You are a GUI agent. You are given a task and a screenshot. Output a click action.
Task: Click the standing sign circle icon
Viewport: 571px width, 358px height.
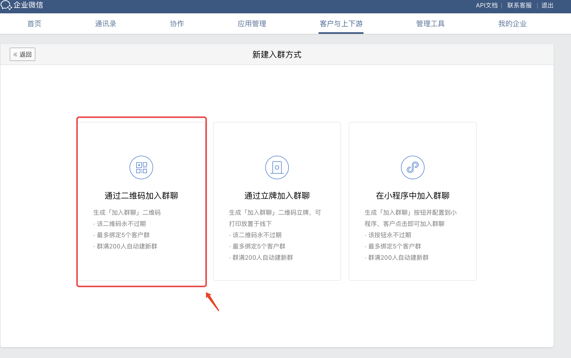tap(277, 167)
